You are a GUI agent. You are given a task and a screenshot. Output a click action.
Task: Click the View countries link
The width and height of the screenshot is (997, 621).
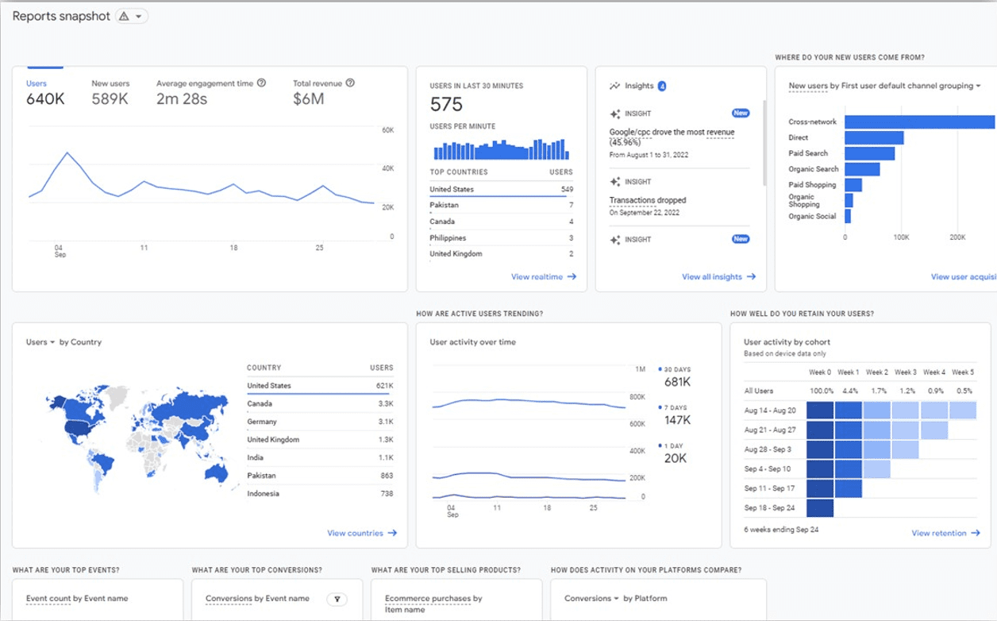(362, 534)
